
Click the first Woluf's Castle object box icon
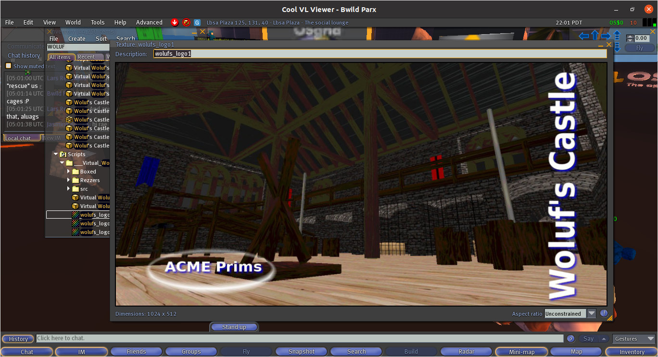click(69, 102)
